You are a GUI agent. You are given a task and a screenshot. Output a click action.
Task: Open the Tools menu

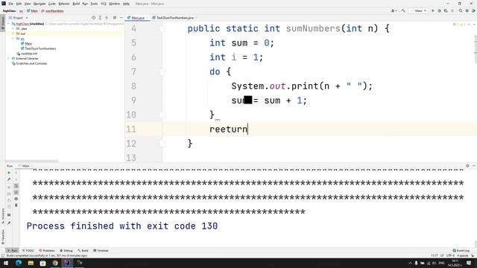(x=94, y=4)
